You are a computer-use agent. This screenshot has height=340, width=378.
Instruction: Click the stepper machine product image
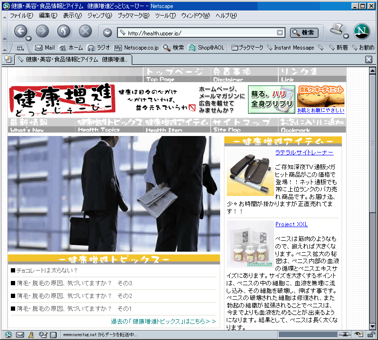click(250, 172)
